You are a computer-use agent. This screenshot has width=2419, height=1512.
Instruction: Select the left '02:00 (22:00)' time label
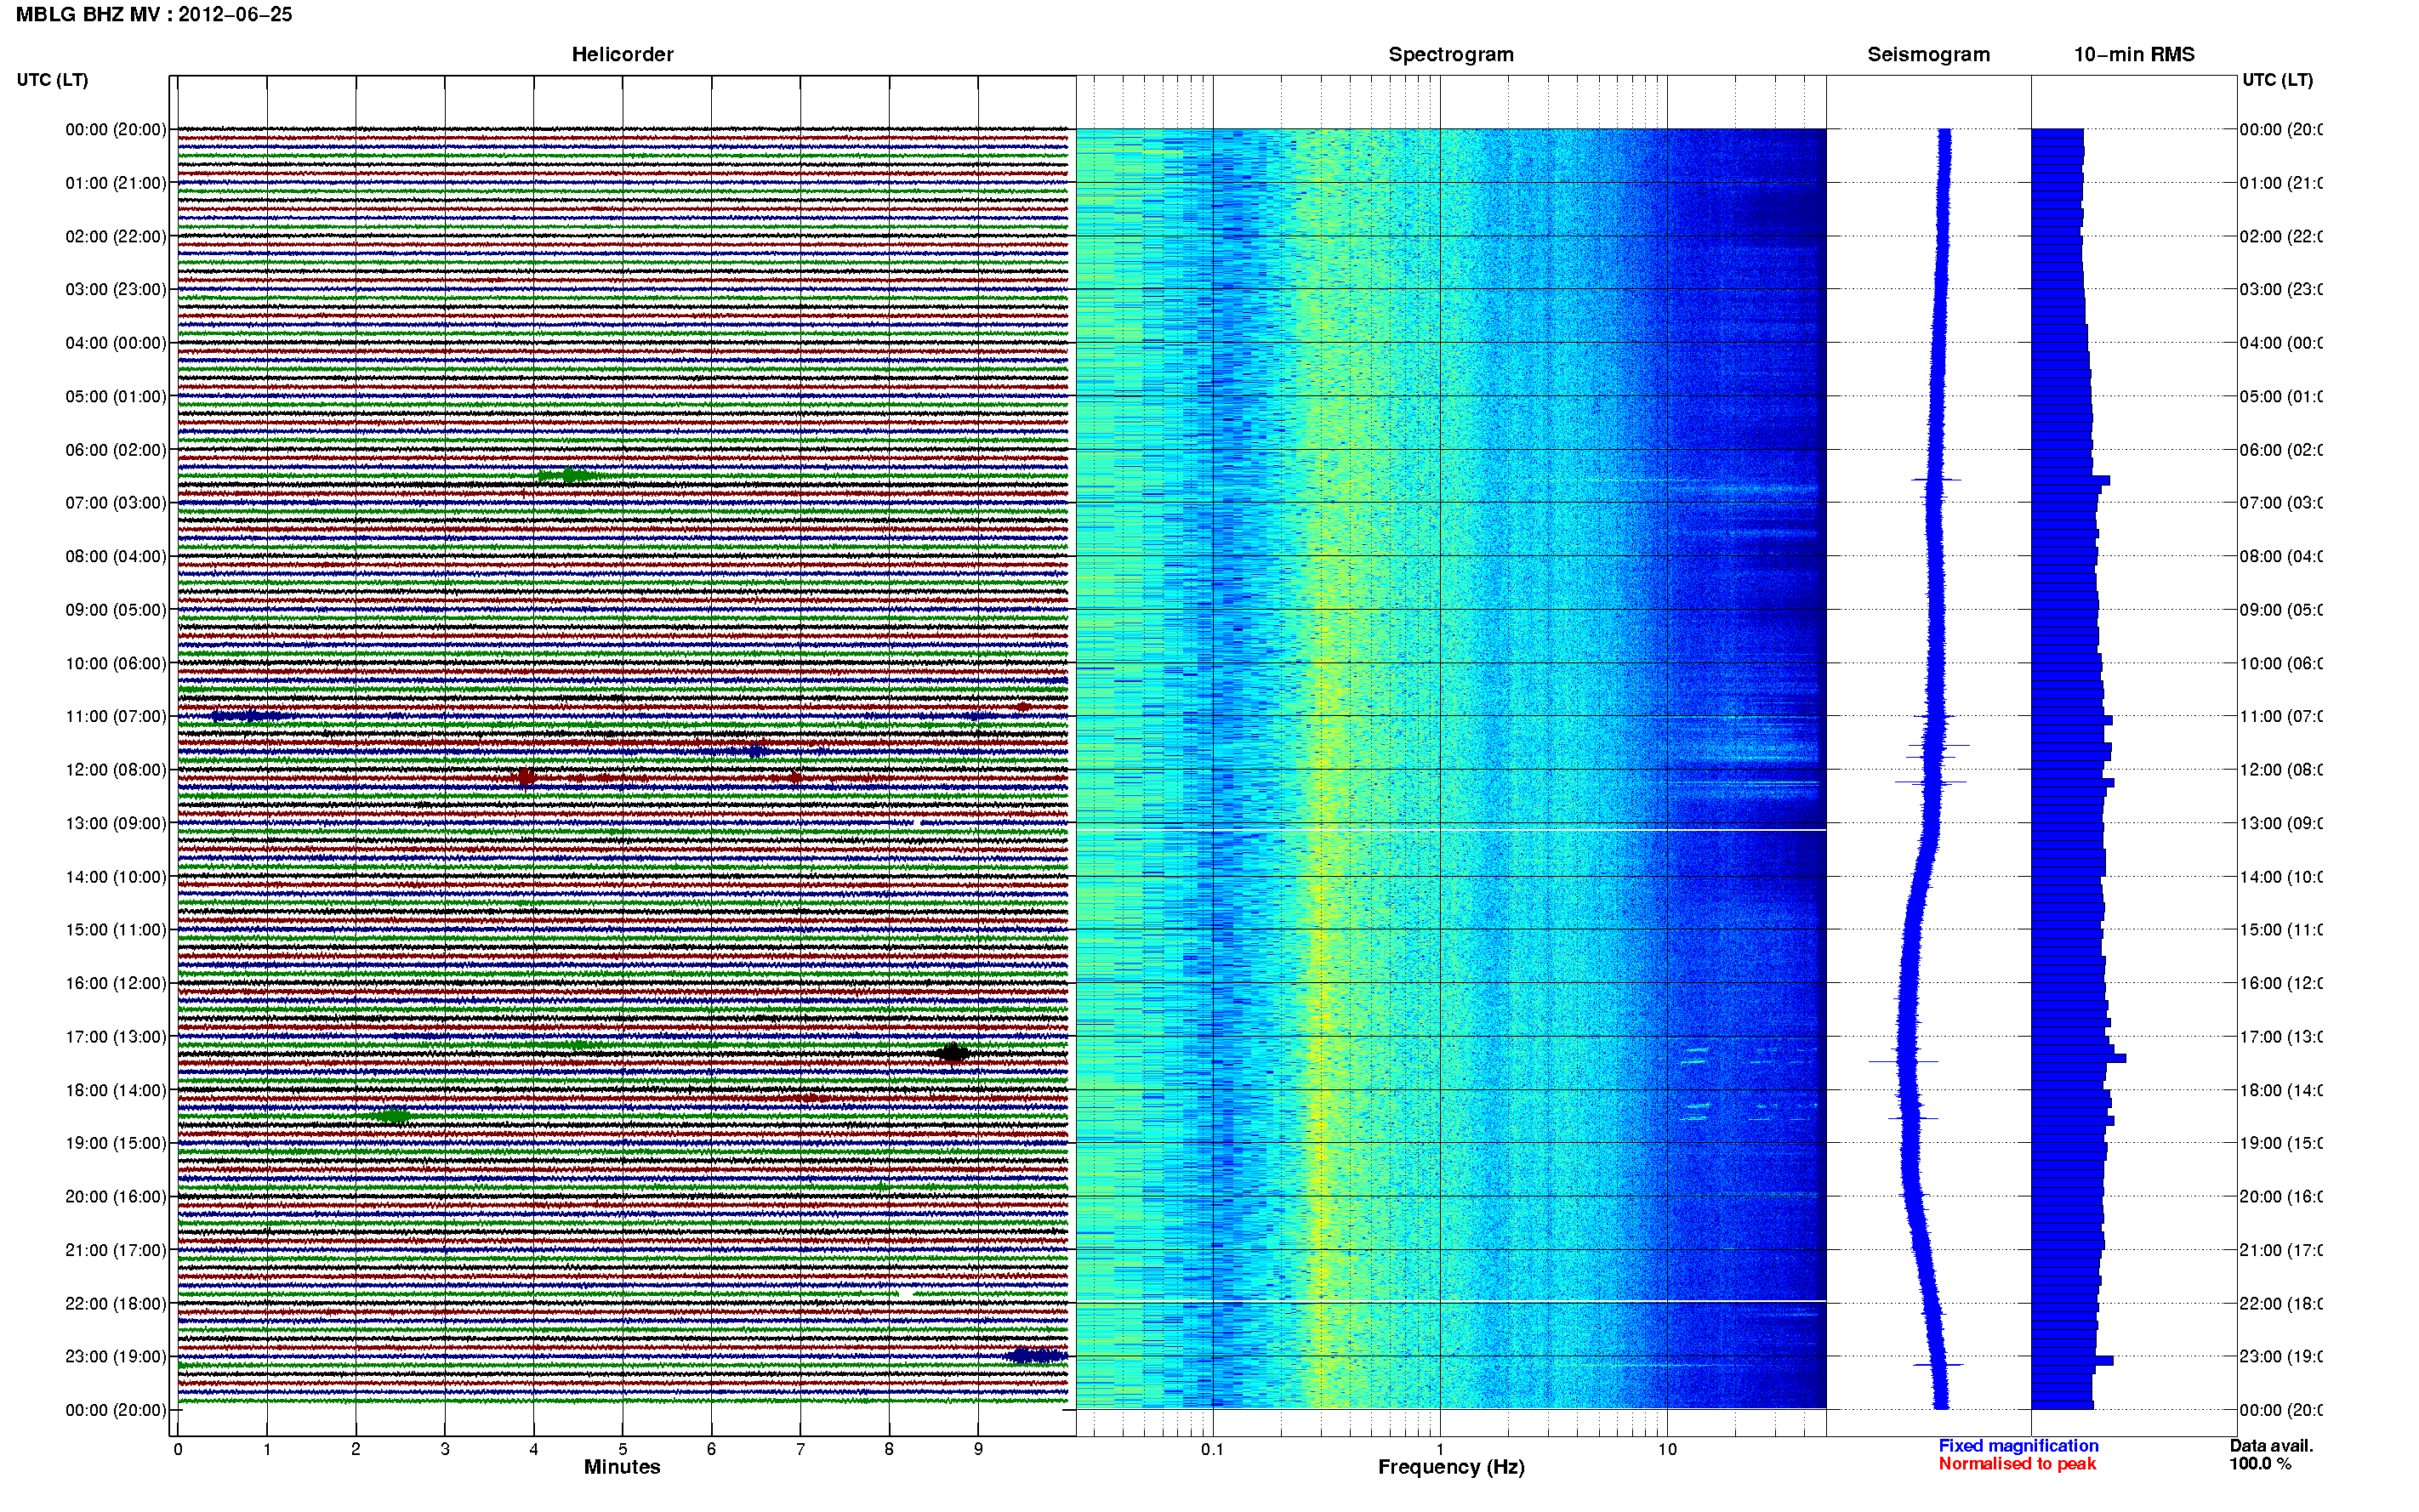[116, 236]
